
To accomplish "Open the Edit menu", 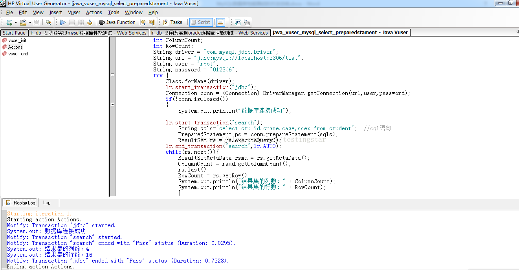I will tap(23, 13).
